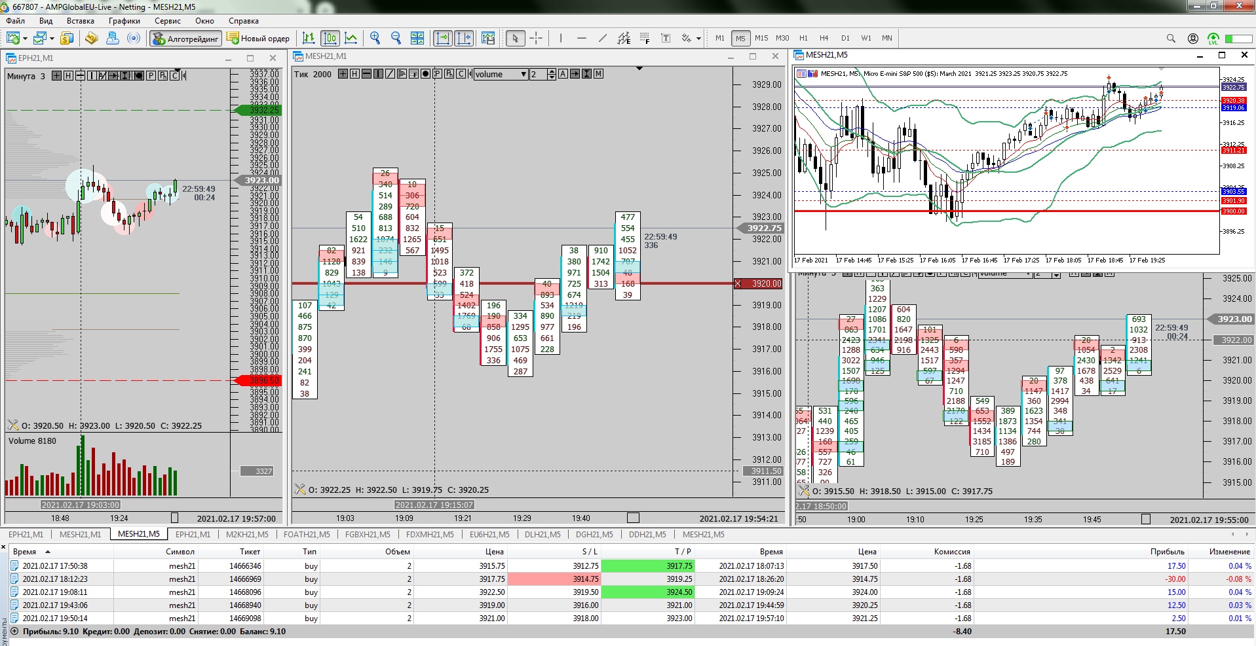
Task: Click the signals broadcast icon in the toolbar
Action: pos(134,38)
